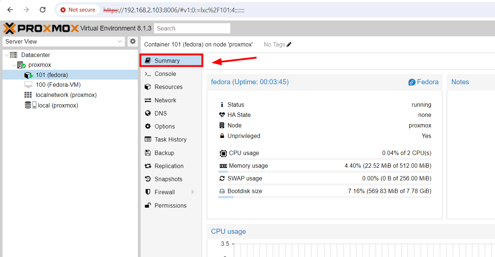Click the gear icon beside Server View
495x257 pixels.
[x=133, y=41]
